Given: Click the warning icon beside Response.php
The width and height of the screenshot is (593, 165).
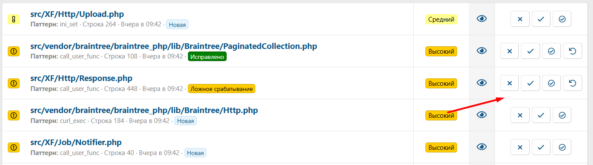Looking at the screenshot, I should [x=14, y=83].
